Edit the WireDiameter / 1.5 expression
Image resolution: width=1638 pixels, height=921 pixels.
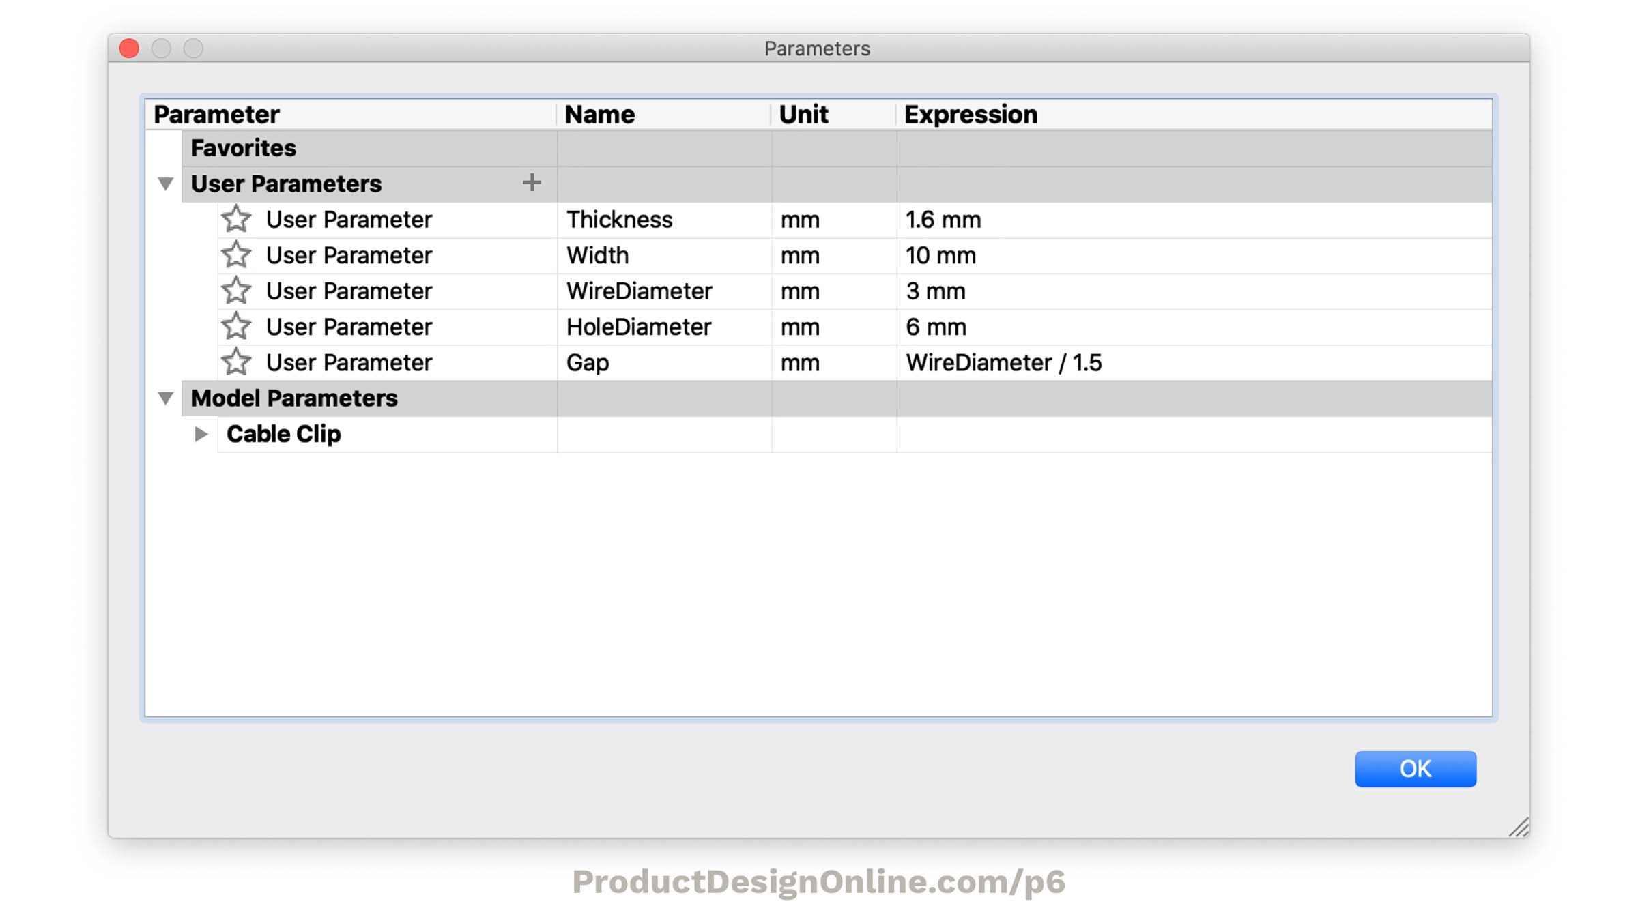coord(1194,363)
